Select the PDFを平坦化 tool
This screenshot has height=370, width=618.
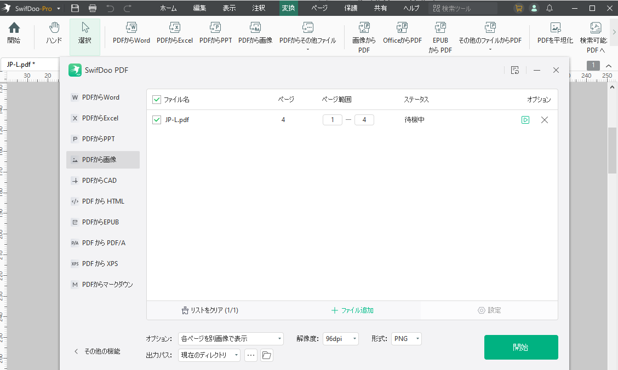(x=555, y=33)
